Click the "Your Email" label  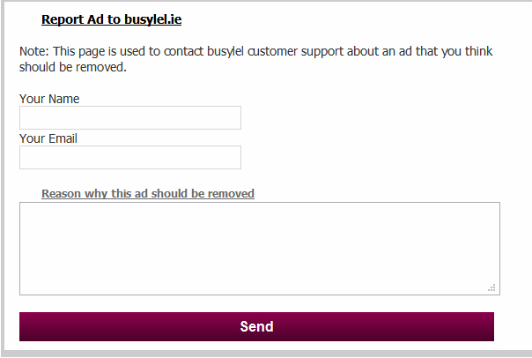point(48,138)
